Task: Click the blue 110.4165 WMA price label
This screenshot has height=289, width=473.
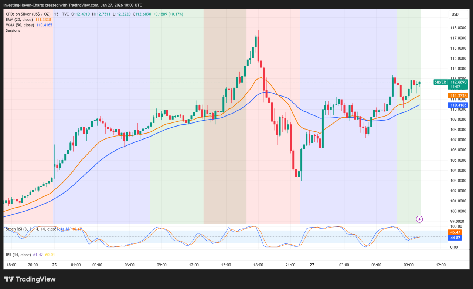Action: pyautogui.click(x=458, y=105)
